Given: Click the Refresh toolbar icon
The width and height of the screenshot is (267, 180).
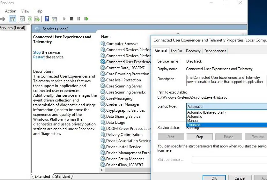Looking at the screenshot, I should (x=30, y=19).
